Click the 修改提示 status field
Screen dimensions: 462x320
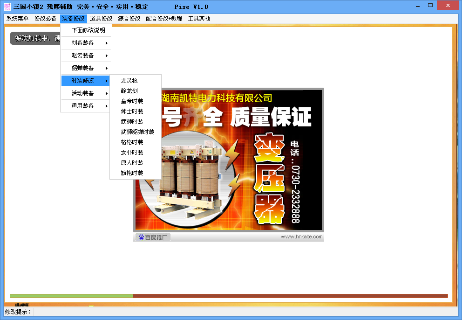click(246, 312)
